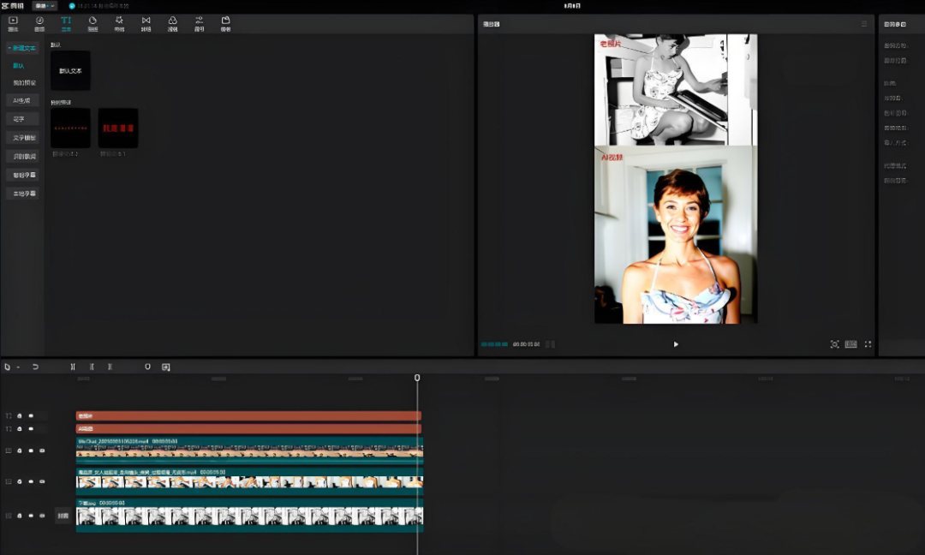Play the preview video
The width and height of the screenshot is (925, 555).
[x=676, y=344]
